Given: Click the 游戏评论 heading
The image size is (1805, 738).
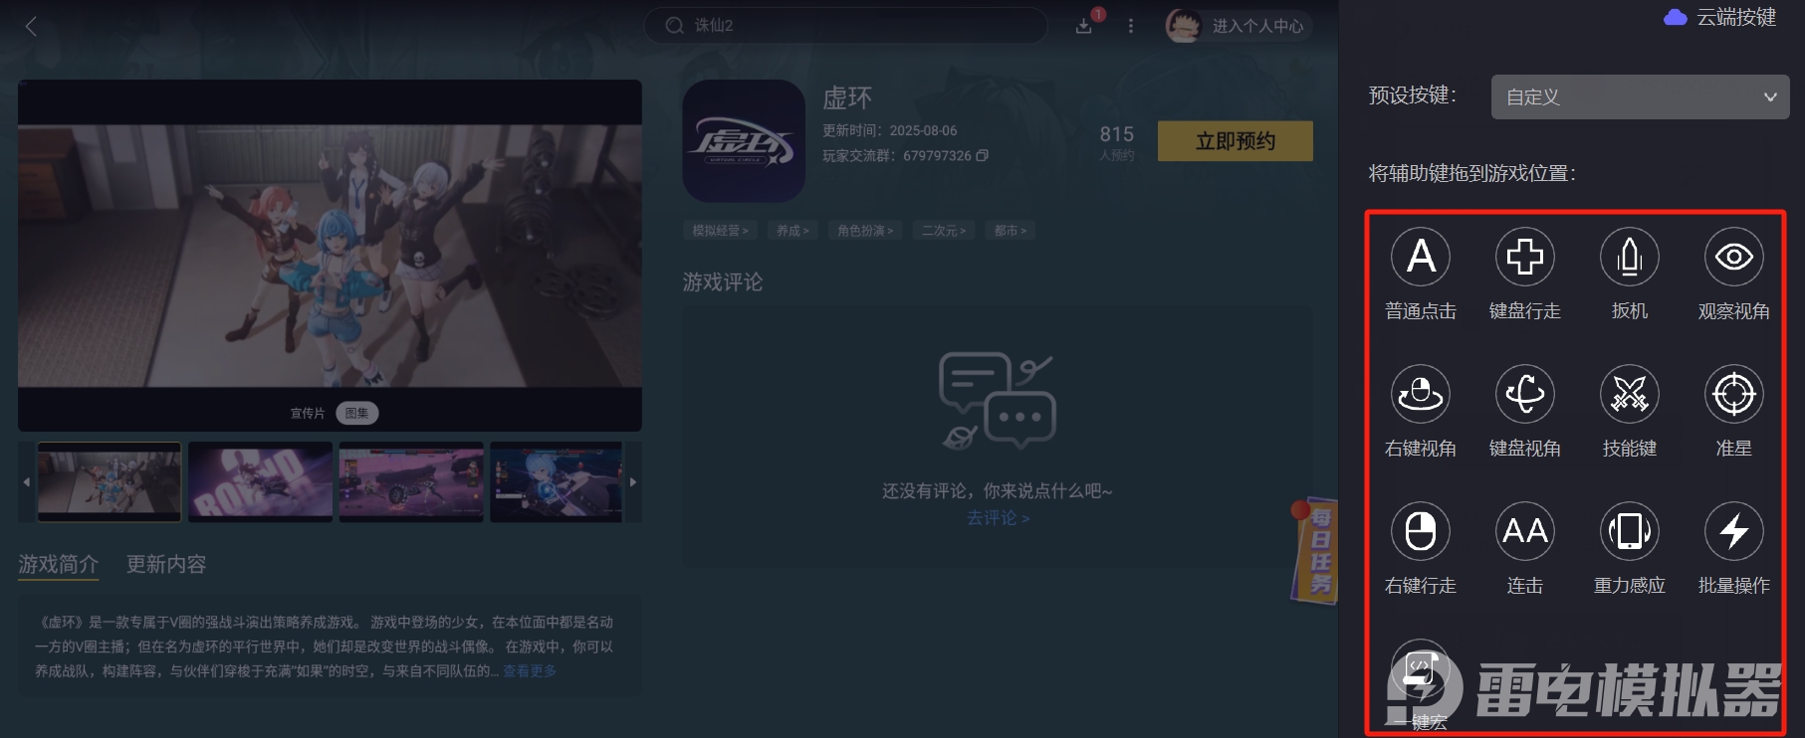Looking at the screenshot, I should pyautogui.click(x=723, y=282).
